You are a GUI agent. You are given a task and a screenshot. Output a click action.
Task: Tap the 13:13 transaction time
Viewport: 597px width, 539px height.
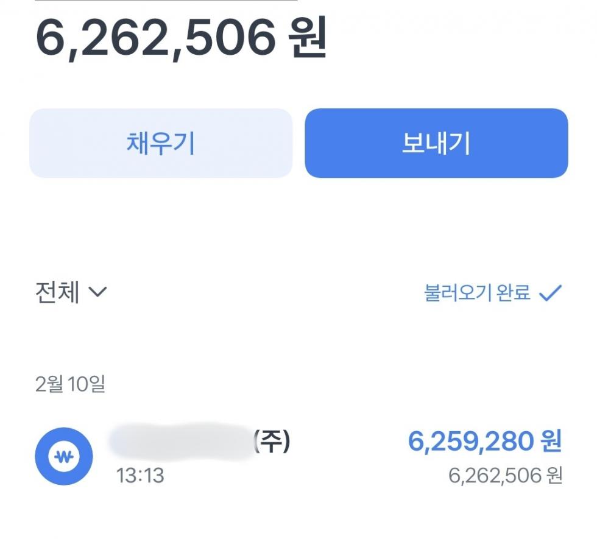140,476
